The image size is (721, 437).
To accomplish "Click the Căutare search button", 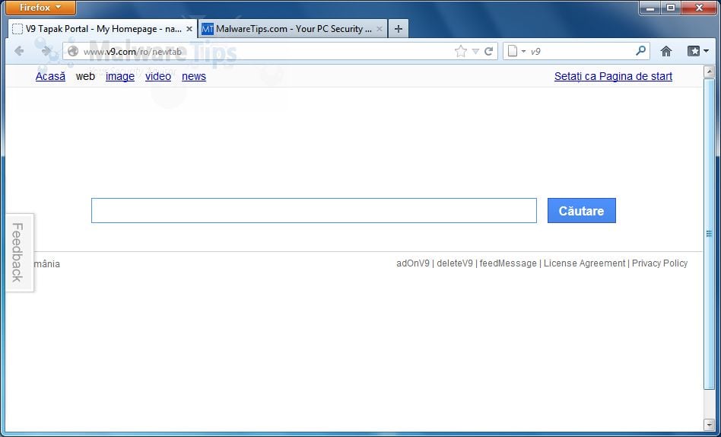I will pyautogui.click(x=582, y=210).
